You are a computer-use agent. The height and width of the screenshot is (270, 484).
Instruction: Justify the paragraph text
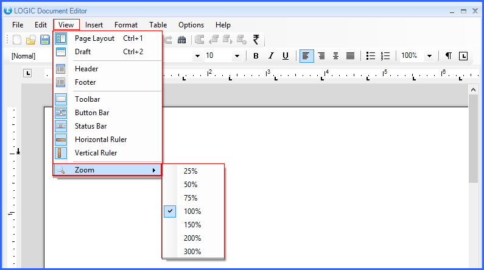pyautogui.click(x=350, y=56)
